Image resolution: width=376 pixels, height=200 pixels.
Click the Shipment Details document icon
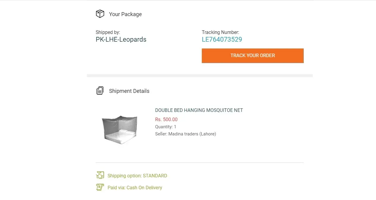click(x=100, y=91)
